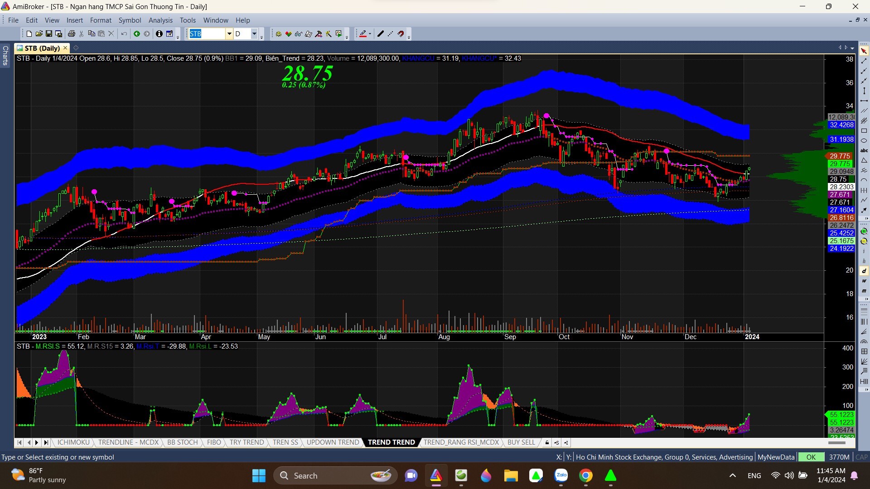This screenshot has height=489, width=870.
Task: Switch to the BUY SELL sheet tab
Action: 521,442
